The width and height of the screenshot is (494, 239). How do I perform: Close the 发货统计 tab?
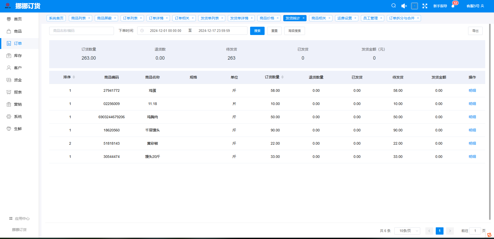pyautogui.click(x=303, y=18)
